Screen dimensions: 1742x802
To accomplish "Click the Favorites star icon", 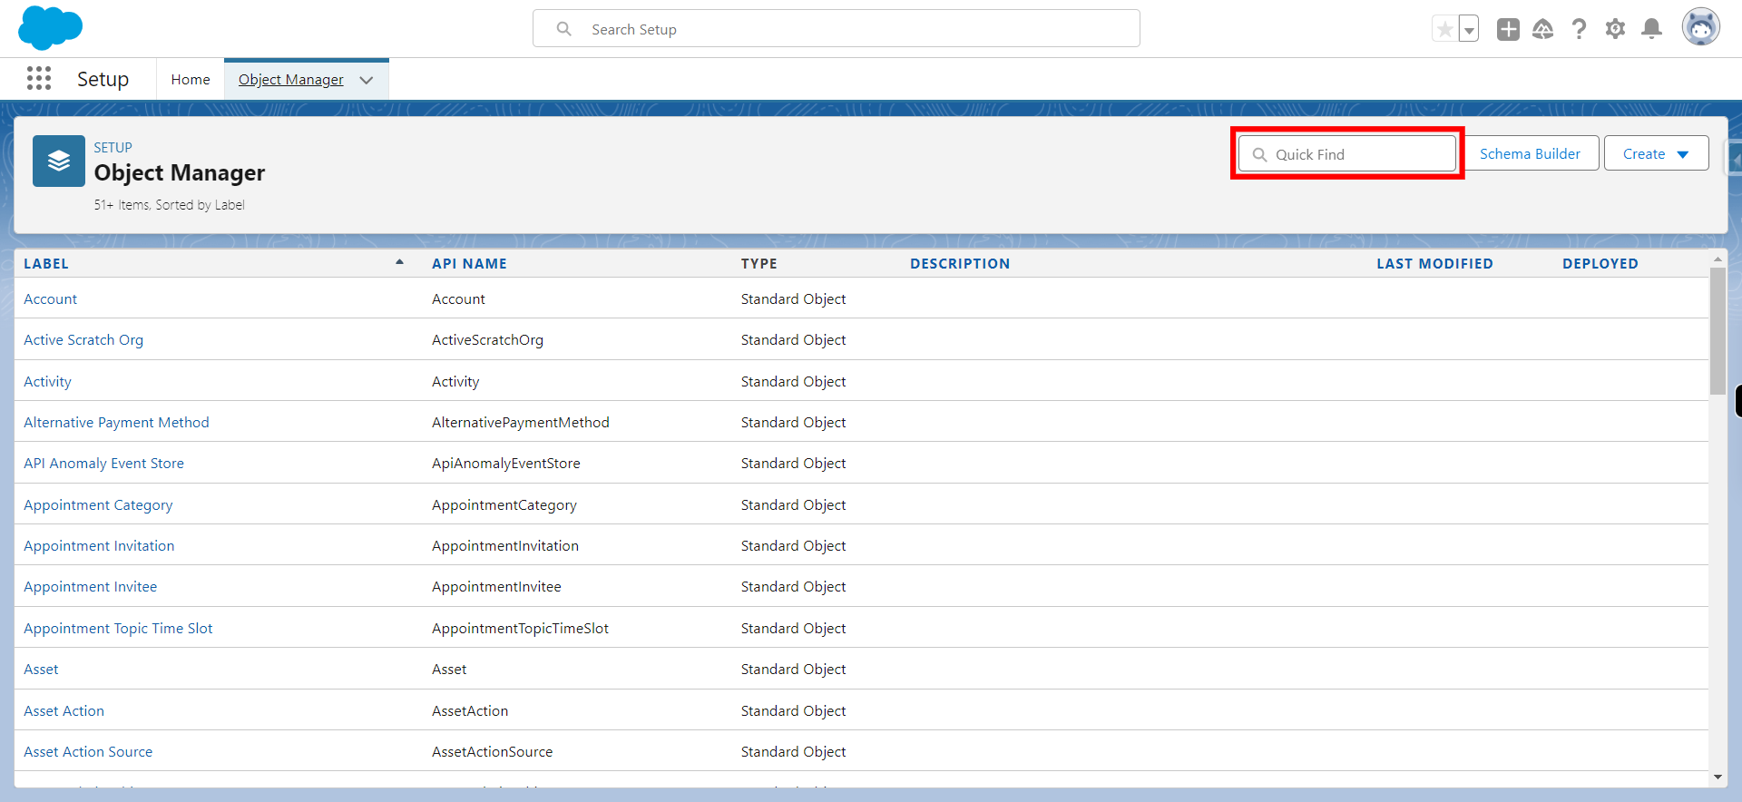I will pyautogui.click(x=1444, y=29).
